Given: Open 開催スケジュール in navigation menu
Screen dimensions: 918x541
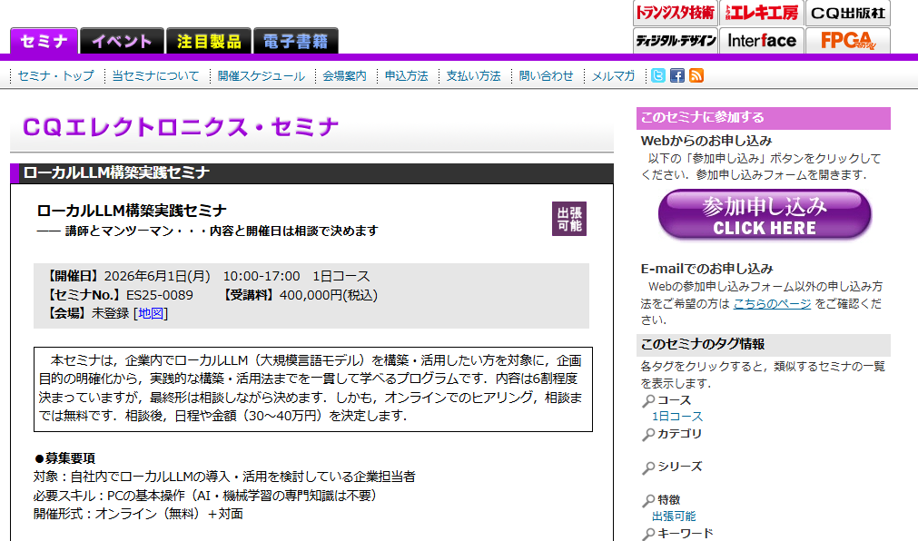Looking at the screenshot, I should [261, 76].
